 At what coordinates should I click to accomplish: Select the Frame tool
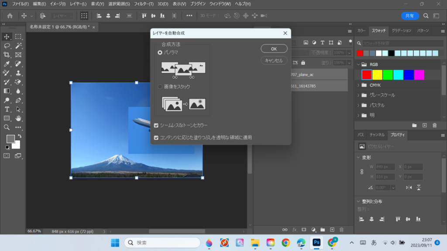click(18, 54)
